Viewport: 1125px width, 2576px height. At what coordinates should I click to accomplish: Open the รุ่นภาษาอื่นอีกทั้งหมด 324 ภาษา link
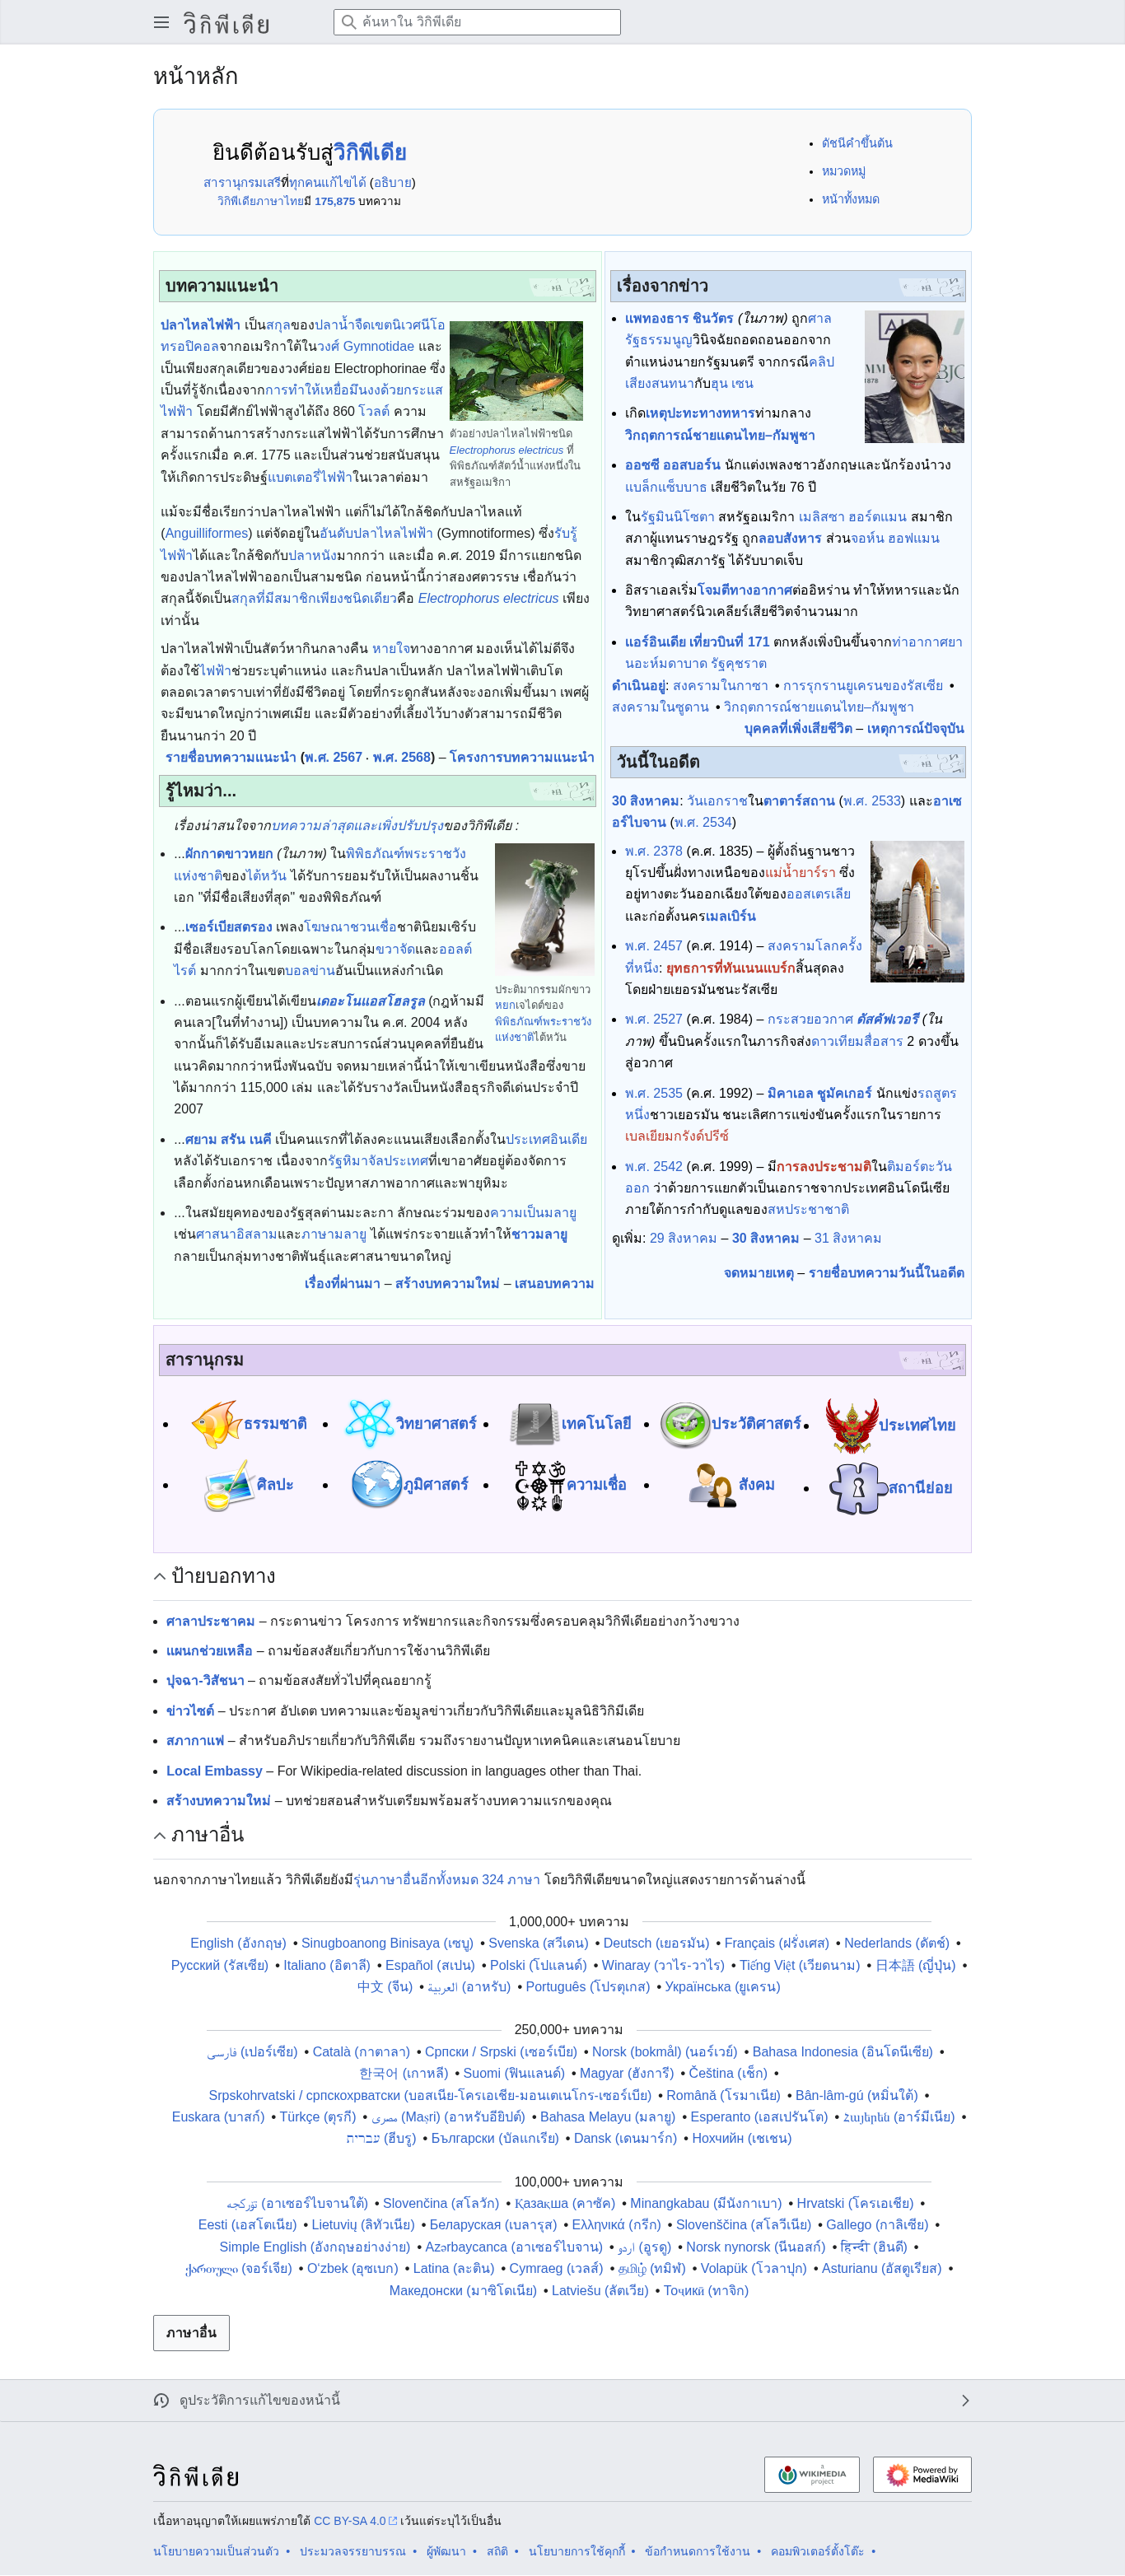(447, 1879)
